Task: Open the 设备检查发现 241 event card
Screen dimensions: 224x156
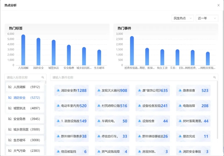Action: tap(153, 106)
